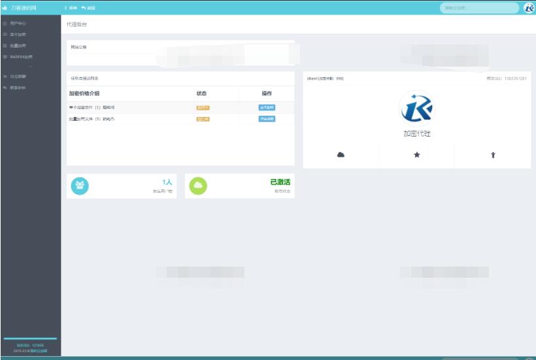Click the green cloud circle icon
This screenshot has height=360, width=536.
[198, 186]
